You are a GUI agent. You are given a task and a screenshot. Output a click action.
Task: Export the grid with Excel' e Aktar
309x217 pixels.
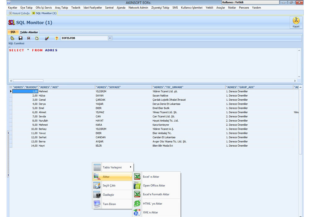click(157, 177)
